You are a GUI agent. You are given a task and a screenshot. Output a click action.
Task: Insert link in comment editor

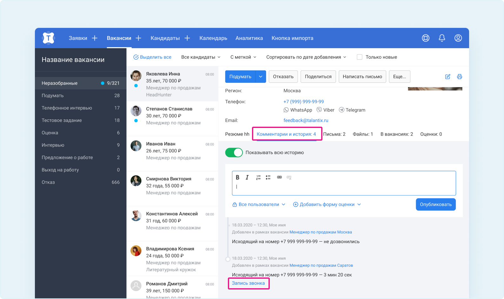click(x=279, y=177)
